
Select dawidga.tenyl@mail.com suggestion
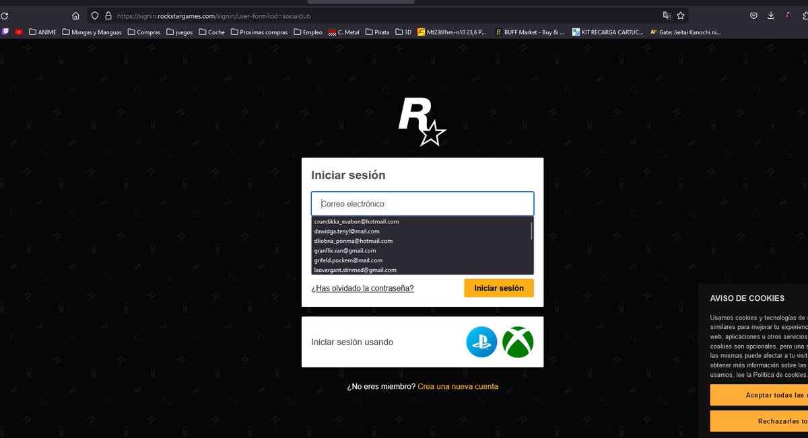[x=422, y=231]
